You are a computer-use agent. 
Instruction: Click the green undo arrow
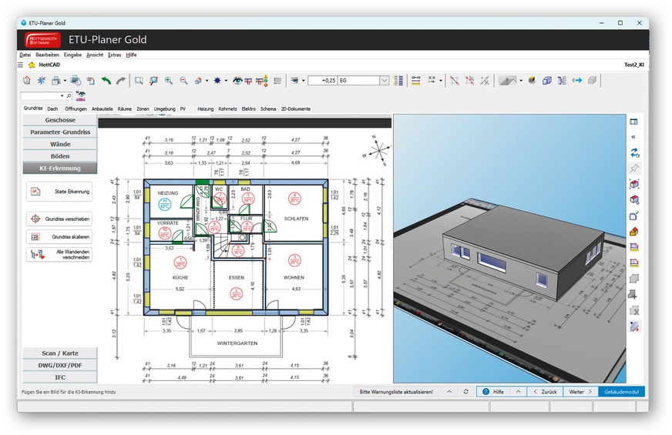point(106,81)
